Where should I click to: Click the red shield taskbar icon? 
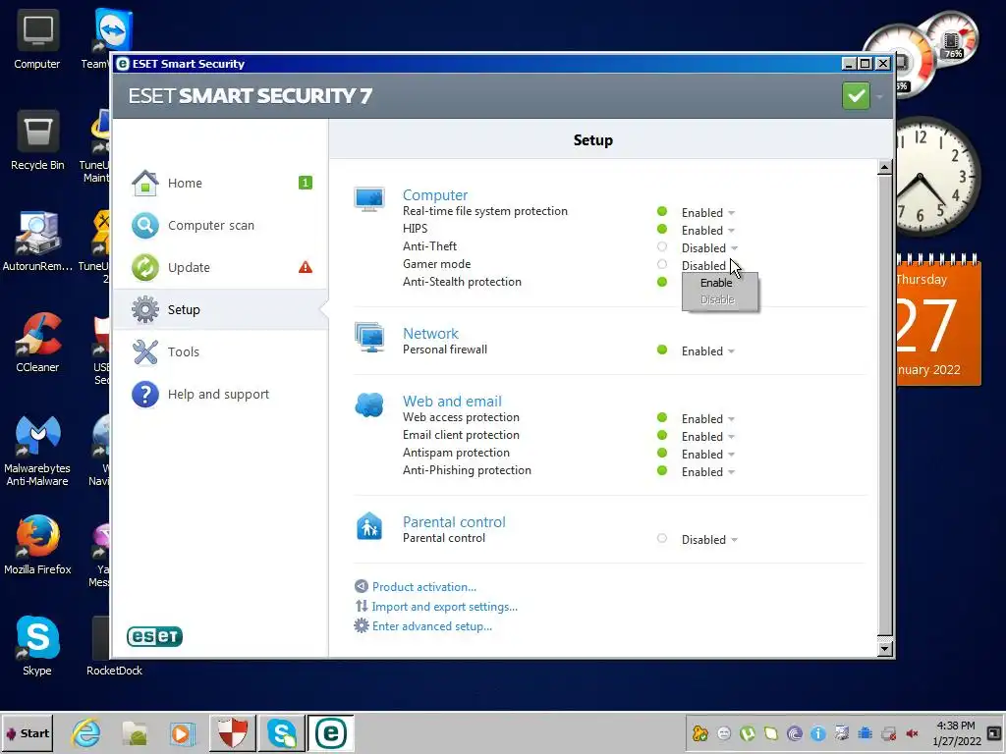[x=232, y=732]
